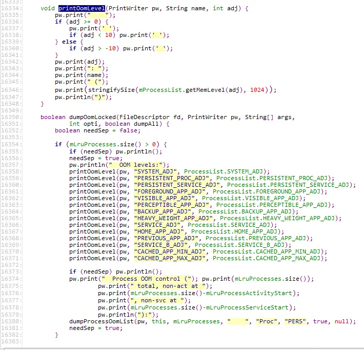Click "String name" parameter on line 16334

(186, 8)
